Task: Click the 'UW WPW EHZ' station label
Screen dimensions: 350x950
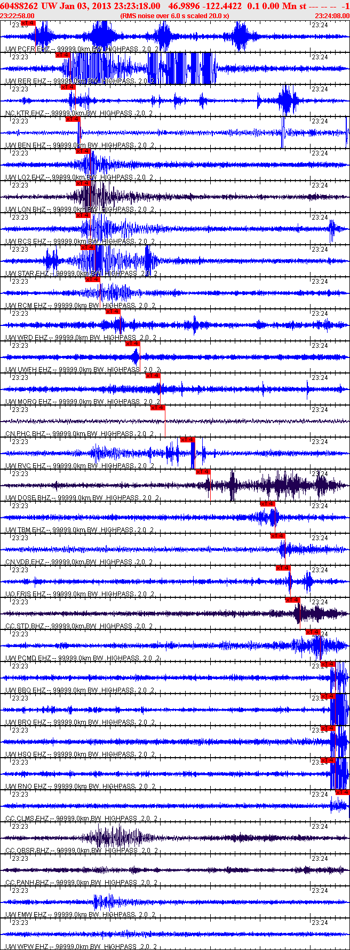Action: [26, 947]
